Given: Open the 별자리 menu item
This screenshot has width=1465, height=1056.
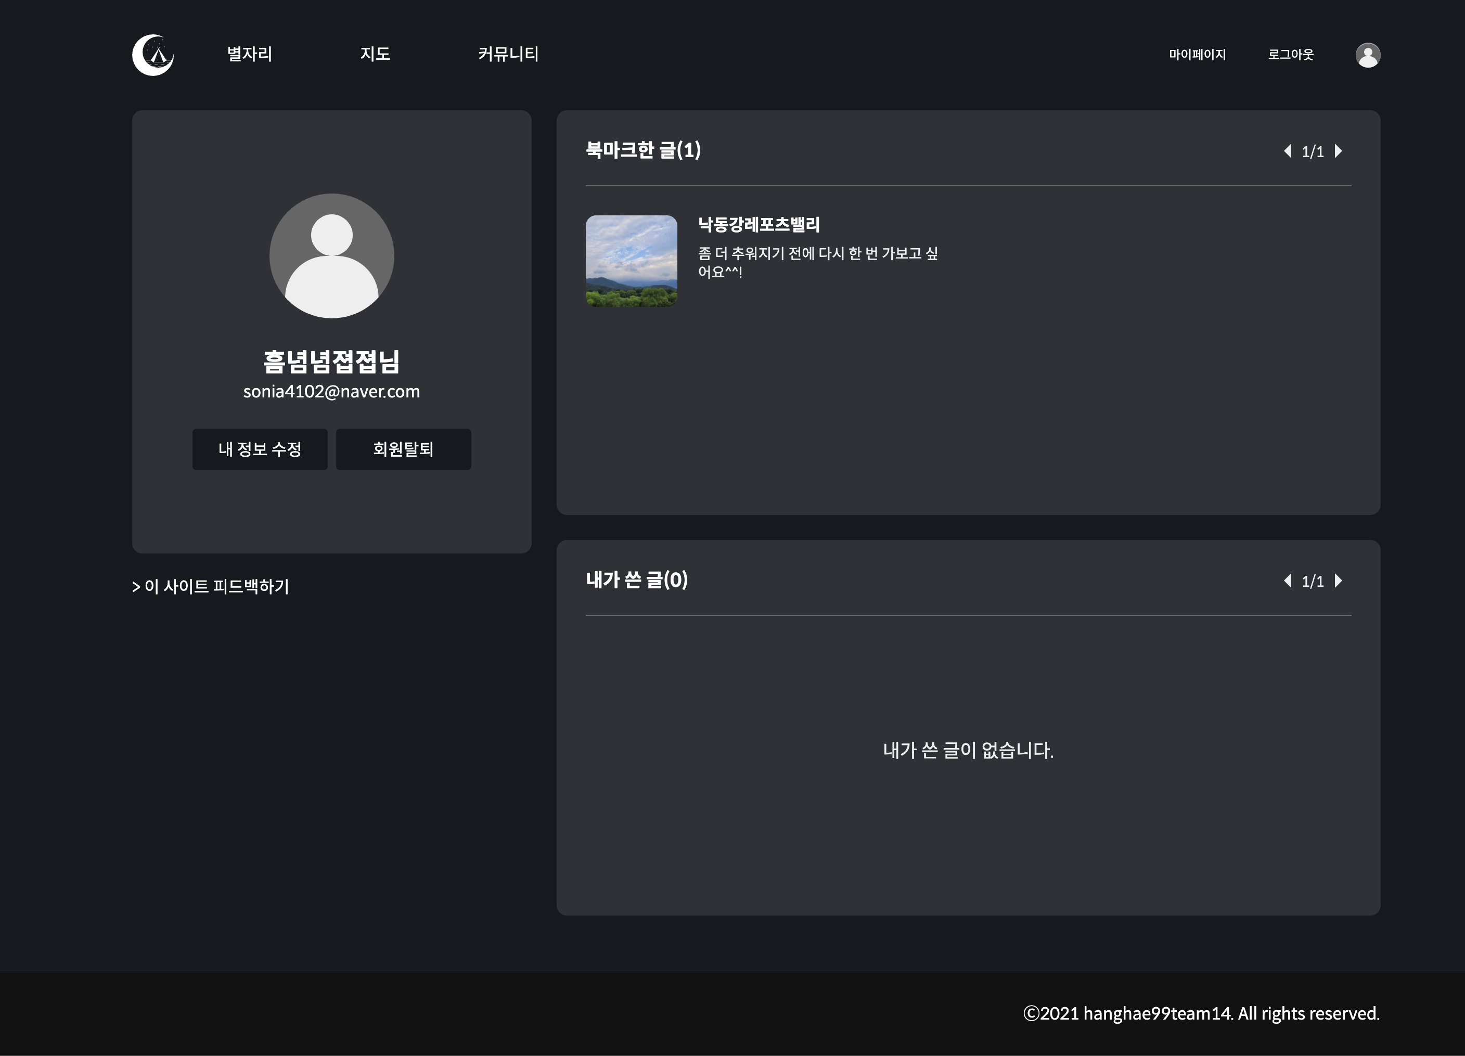Looking at the screenshot, I should (249, 54).
